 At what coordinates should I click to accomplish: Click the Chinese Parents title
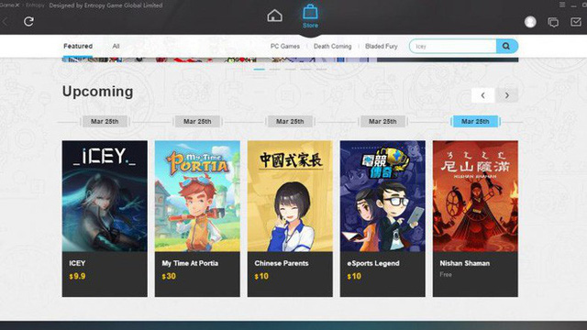[x=282, y=263]
